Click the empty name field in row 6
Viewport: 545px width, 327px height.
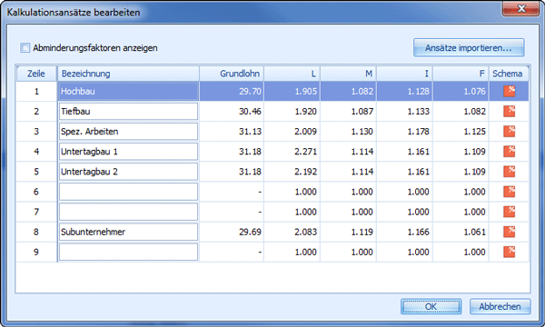coord(128,192)
